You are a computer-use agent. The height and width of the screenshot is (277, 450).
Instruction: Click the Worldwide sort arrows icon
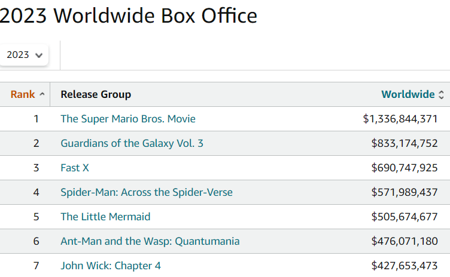442,94
